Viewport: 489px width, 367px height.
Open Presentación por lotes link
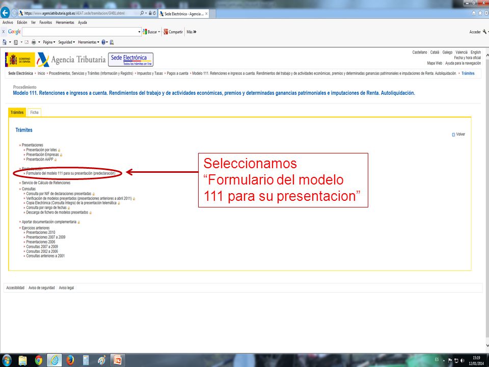coord(41,150)
